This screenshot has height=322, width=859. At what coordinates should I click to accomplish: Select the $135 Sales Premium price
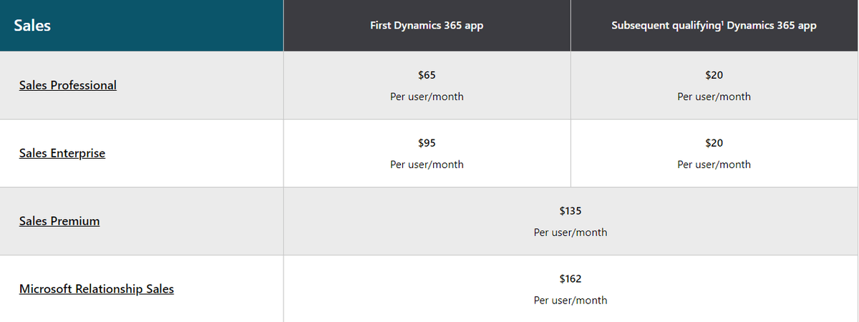(x=571, y=210)
